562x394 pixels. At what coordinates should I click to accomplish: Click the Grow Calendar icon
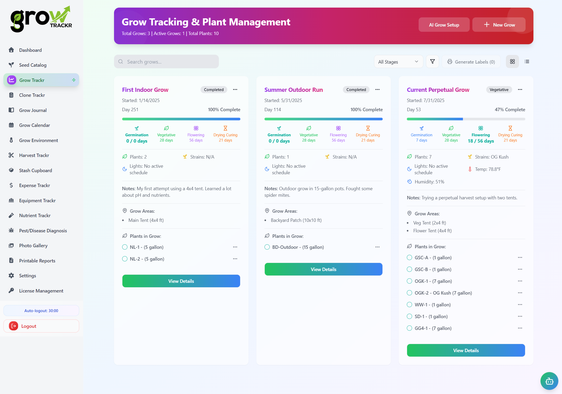click(11, 125)
